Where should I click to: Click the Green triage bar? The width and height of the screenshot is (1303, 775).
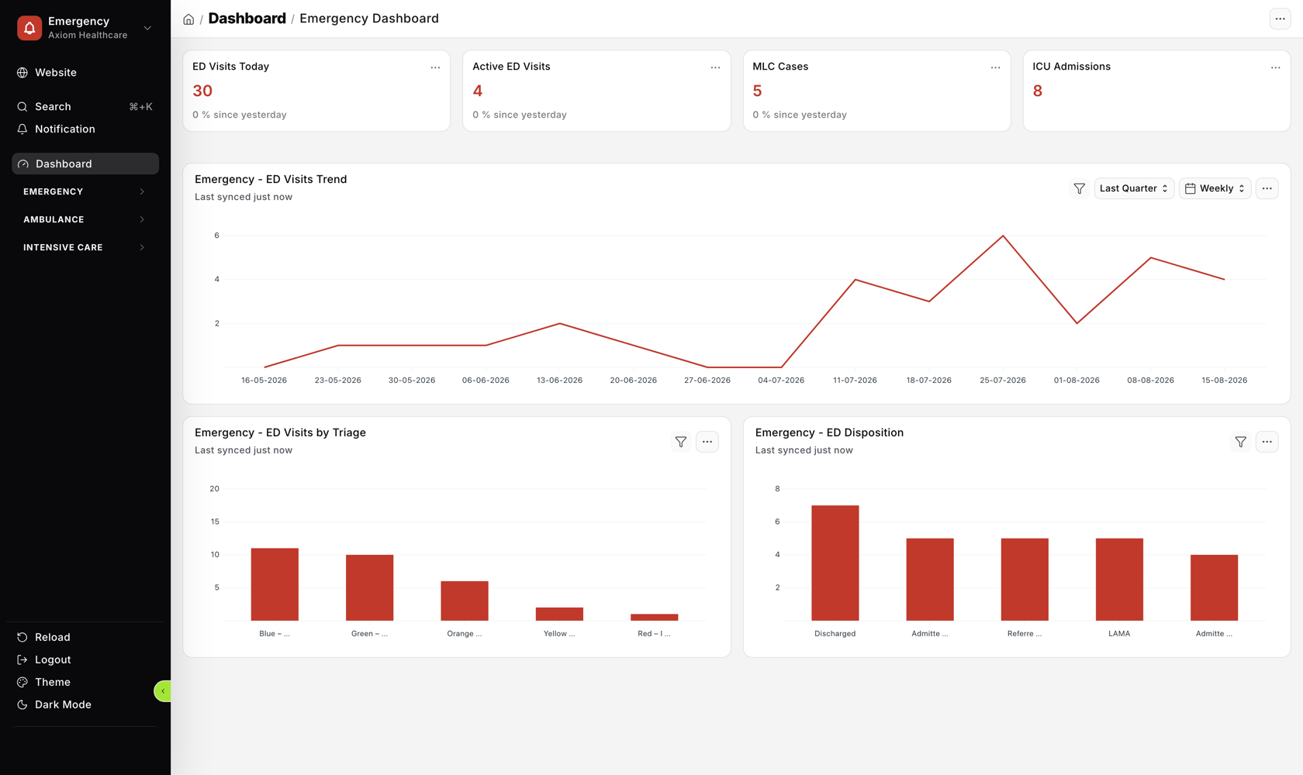(x=369, y=587)
